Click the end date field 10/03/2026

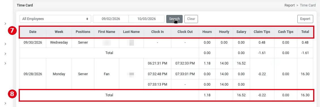(146, 19)
